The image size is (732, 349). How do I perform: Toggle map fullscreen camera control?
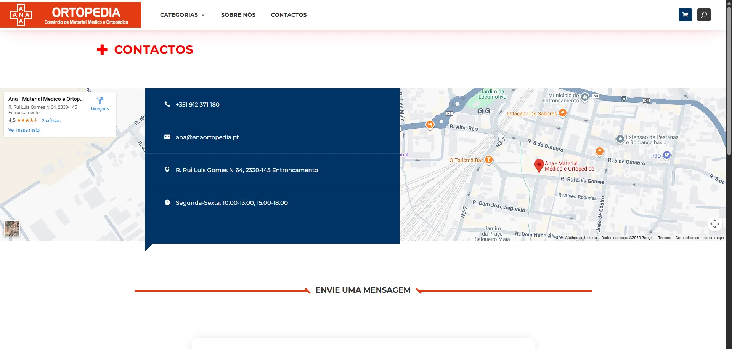[715, 224]
